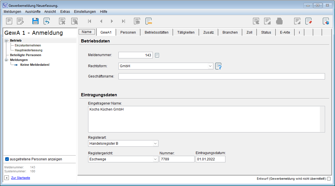Click the document icon with red pushpin
Image resolution: width=335 pixels, height=186 pixels.
coord(308,21)
